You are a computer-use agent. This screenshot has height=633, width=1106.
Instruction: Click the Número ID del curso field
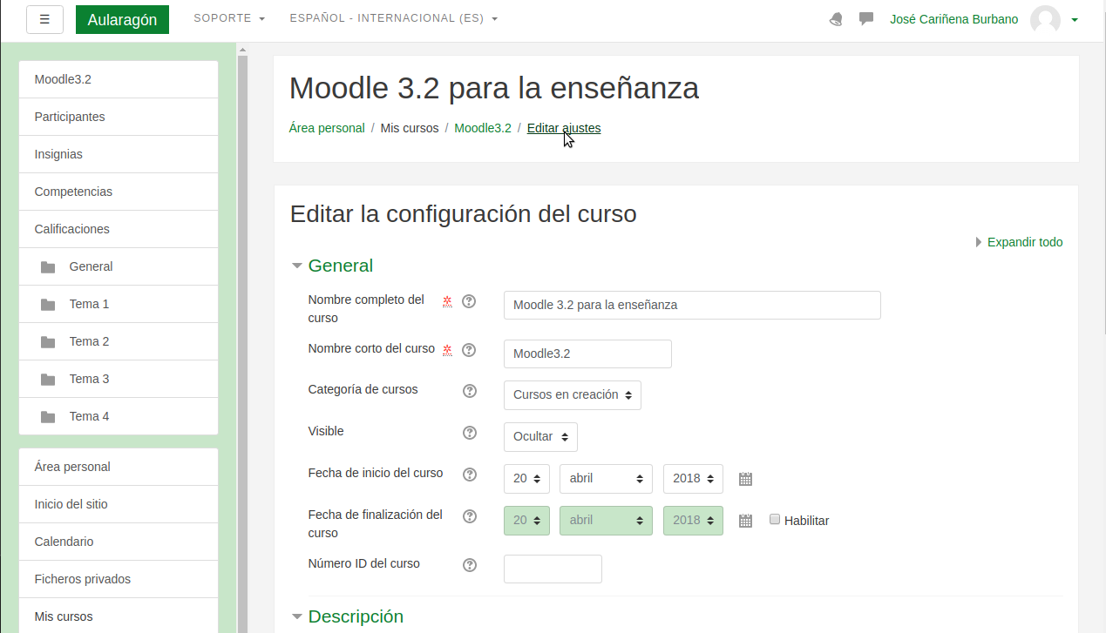tap(553, 569)
